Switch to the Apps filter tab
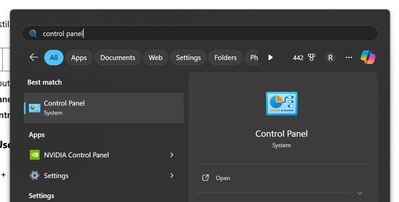The image size is (399, 202). point(79,57)
